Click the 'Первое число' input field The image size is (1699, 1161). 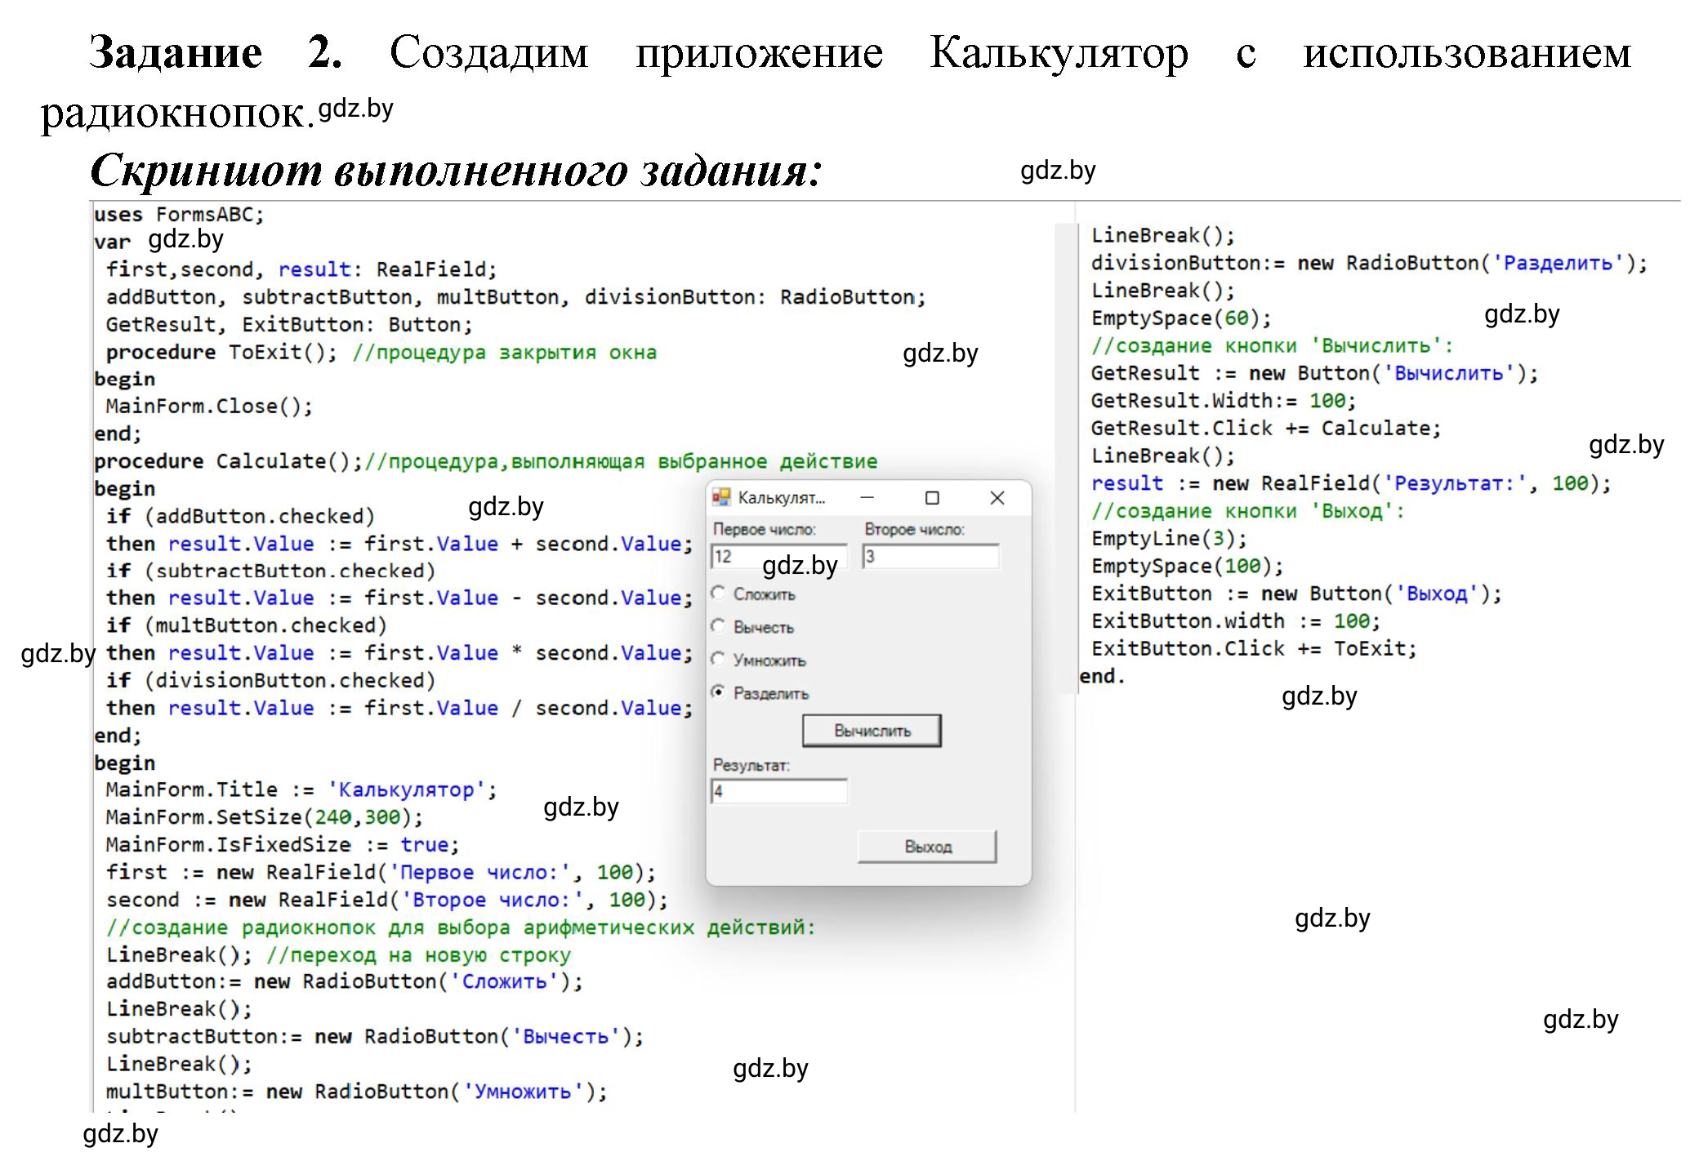click(x=779, y=557)
